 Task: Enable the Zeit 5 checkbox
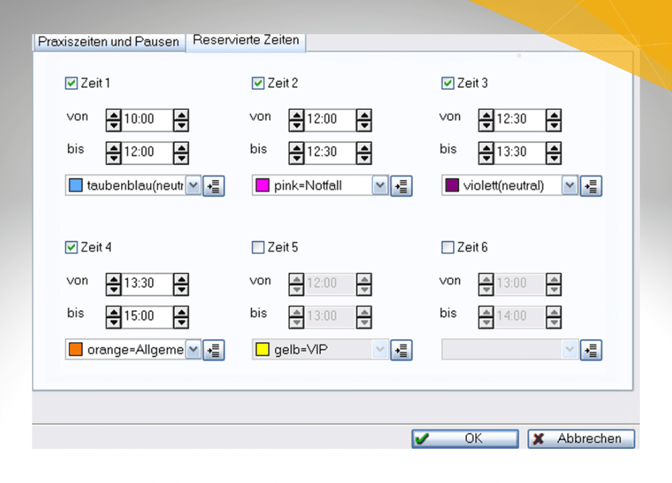coord(258,248)
